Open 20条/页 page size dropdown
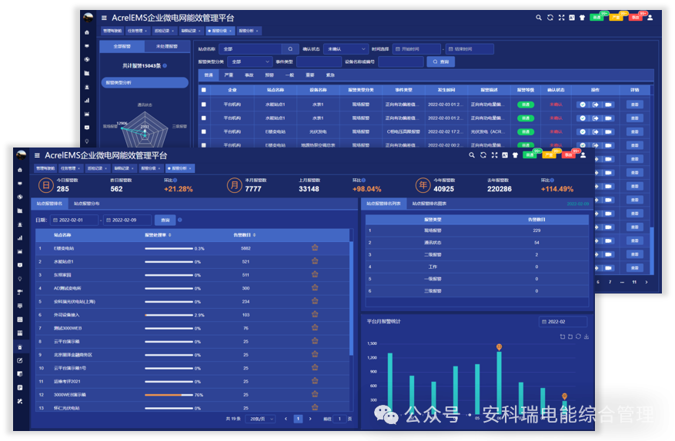Viewport: 675px width, 441px height. click(x=260, y=419)
